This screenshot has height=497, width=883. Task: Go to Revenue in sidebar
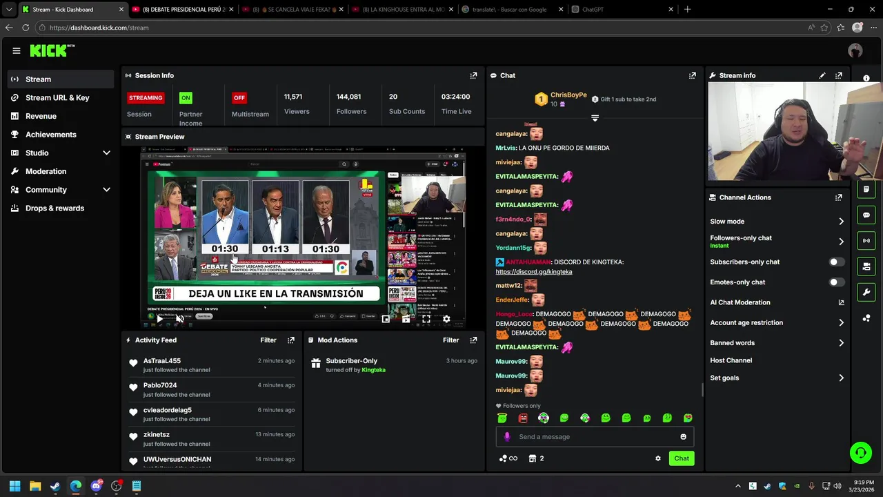[61, 116]
